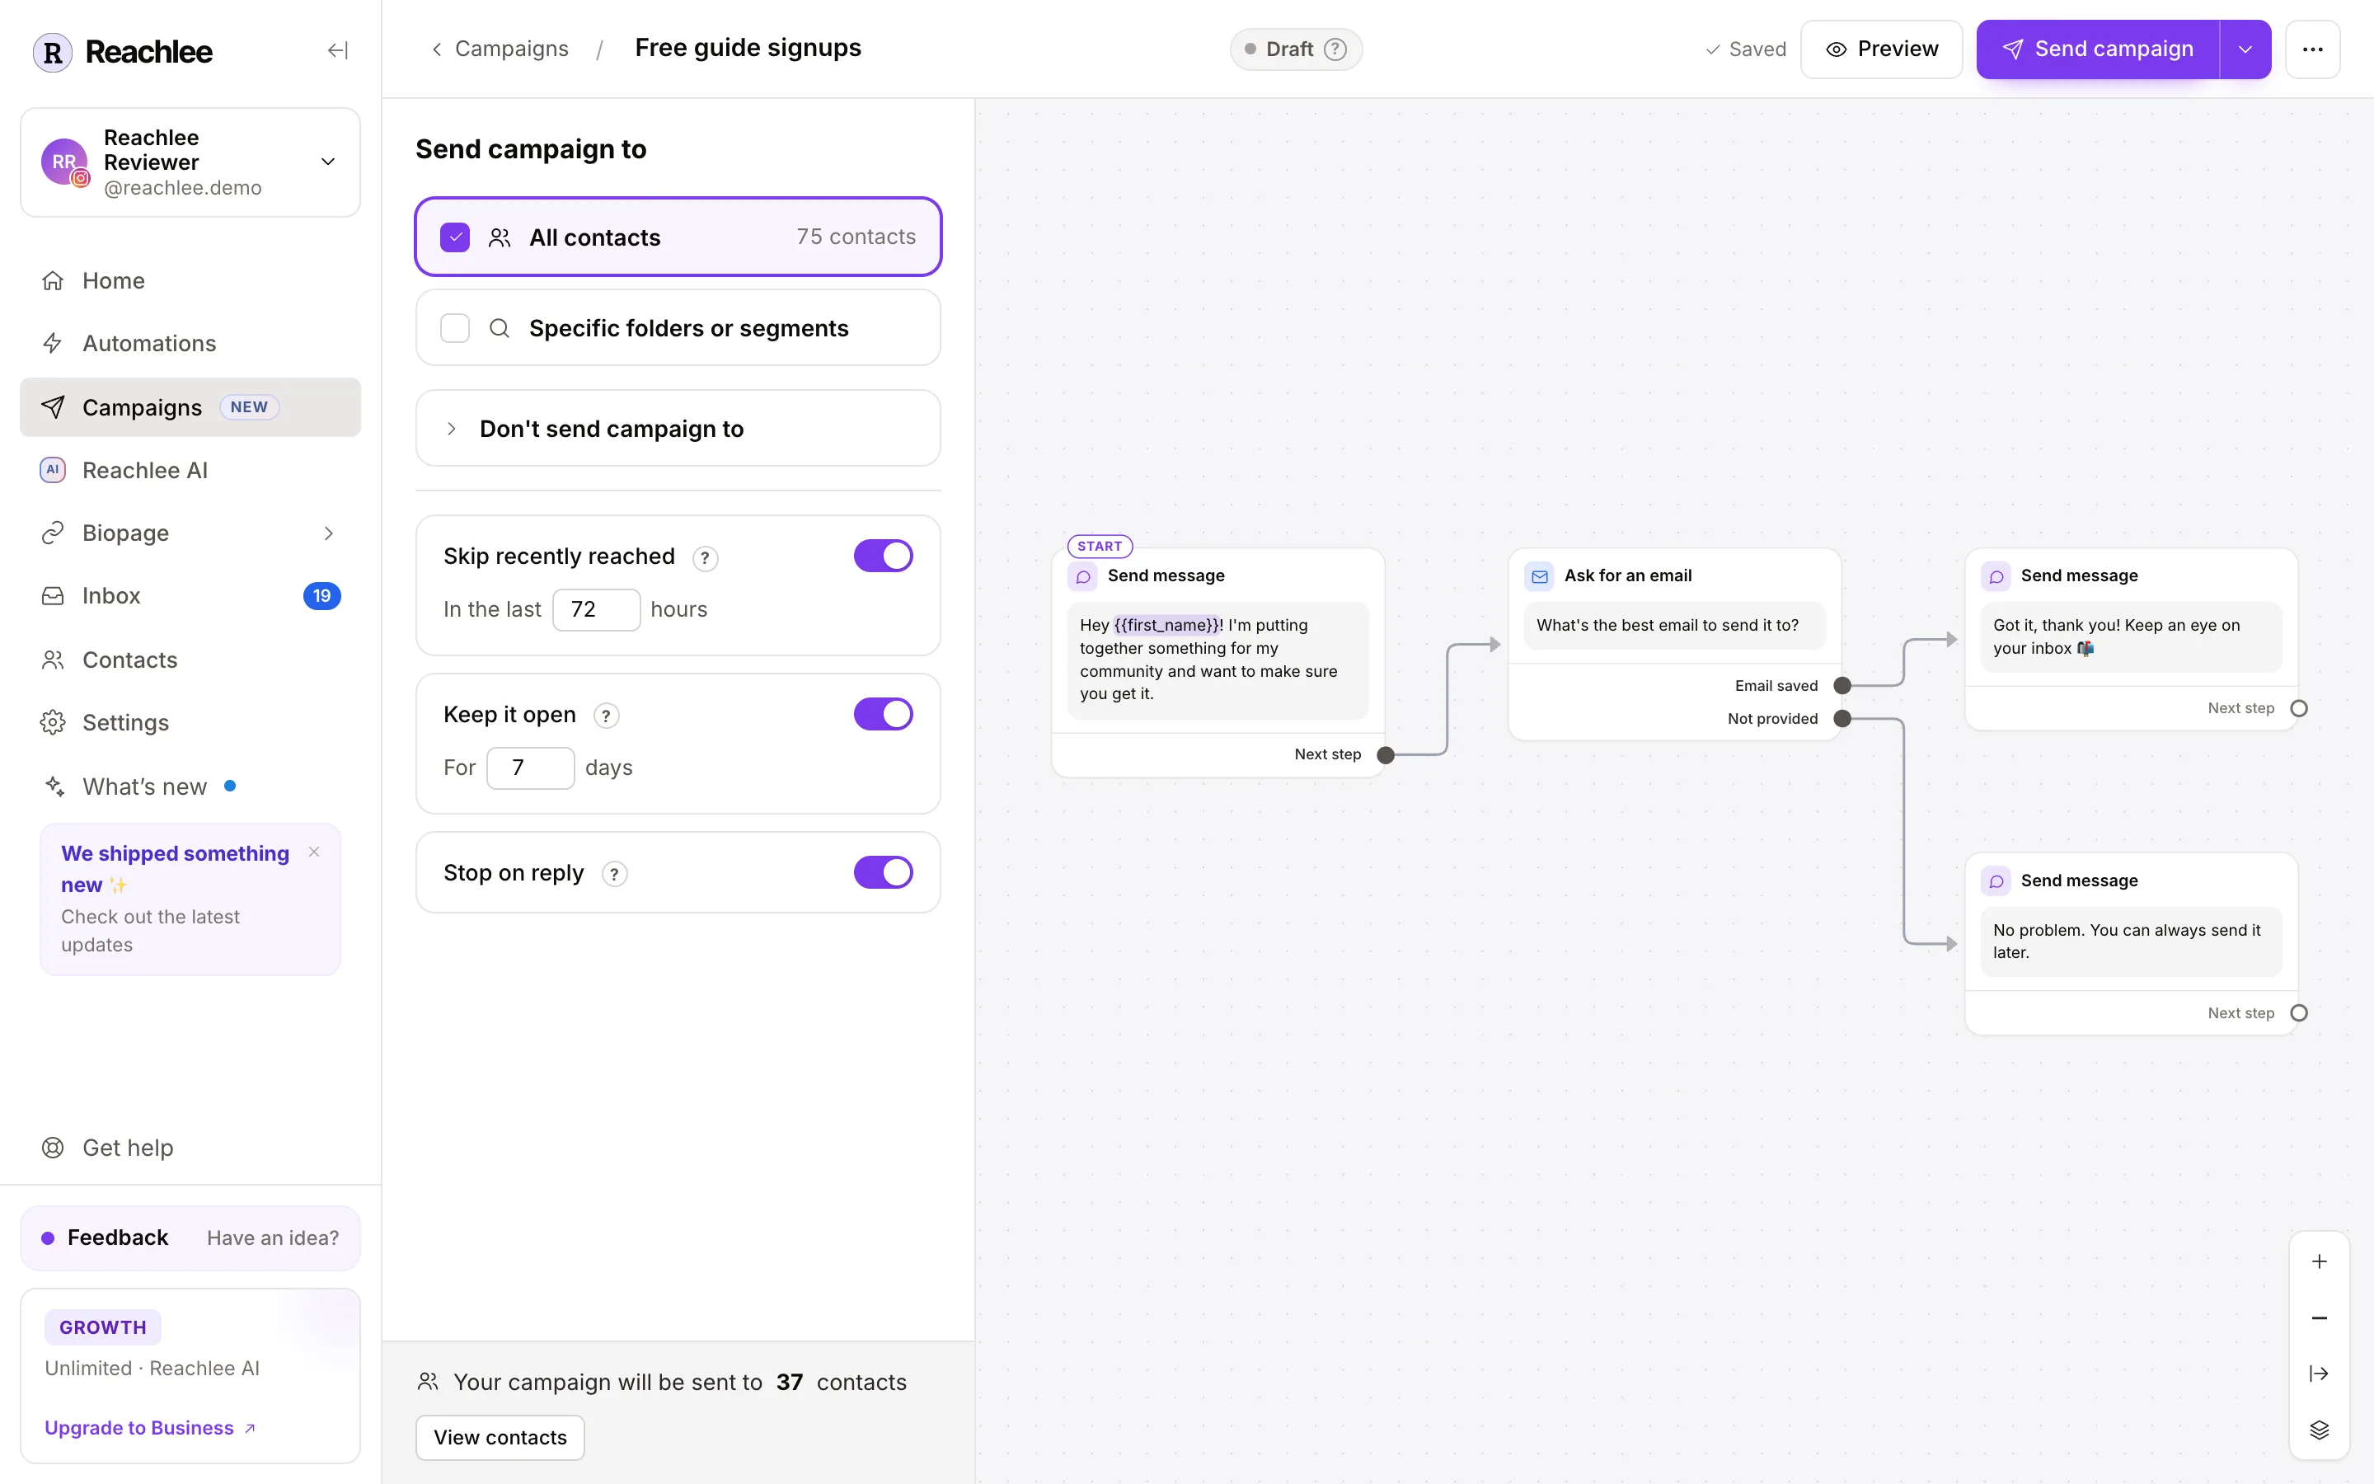This screenshot has height=1484, width=2374.
Task: Click the Draft status help icon
Action: (x=1335, y=49)
